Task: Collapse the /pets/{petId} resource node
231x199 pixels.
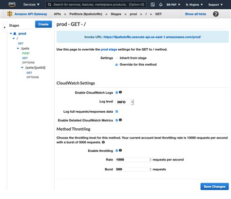Action: pyautogui.click(x=22, y=68)
